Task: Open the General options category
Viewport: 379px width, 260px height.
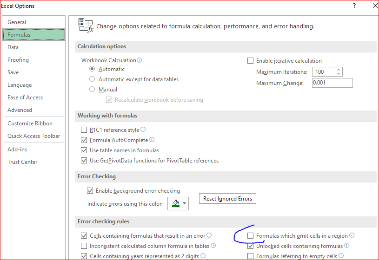Action: click(x=34, y=22)
